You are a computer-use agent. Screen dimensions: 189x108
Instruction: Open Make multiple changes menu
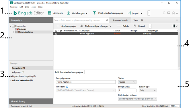tap(96, 26)
